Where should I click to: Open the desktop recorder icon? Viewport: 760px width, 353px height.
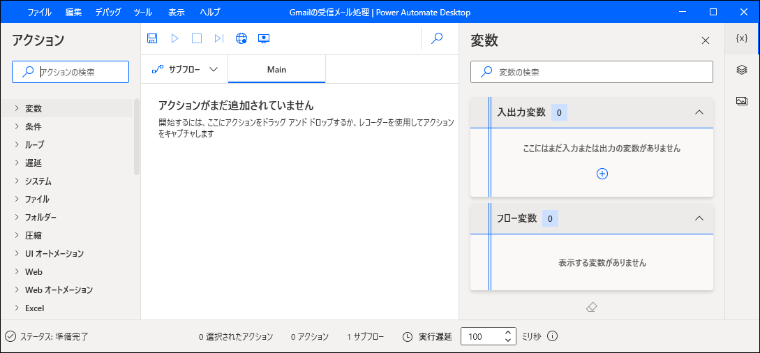pos(264,39)
